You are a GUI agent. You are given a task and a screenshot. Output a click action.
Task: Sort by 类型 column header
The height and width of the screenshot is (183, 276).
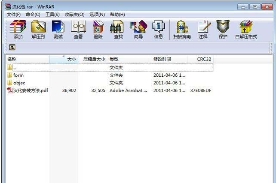tap(129, 59)
